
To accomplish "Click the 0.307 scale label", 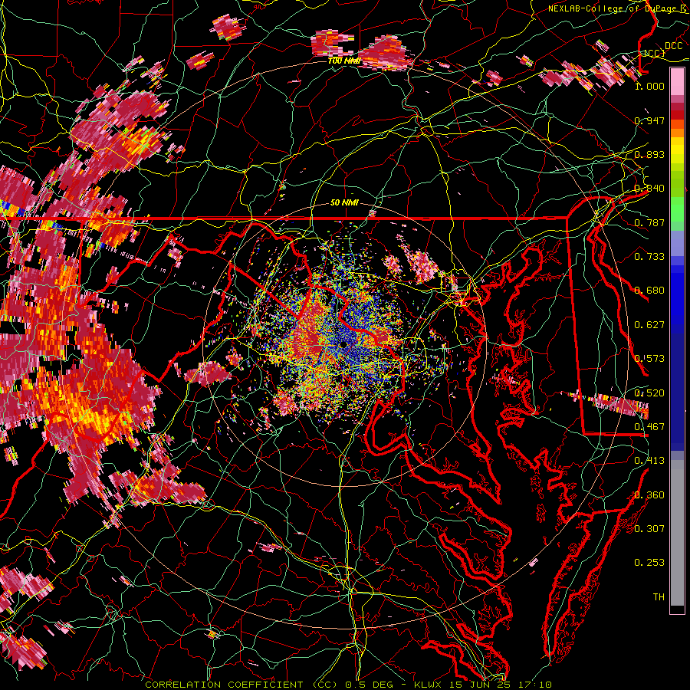I will click(649, 528).
